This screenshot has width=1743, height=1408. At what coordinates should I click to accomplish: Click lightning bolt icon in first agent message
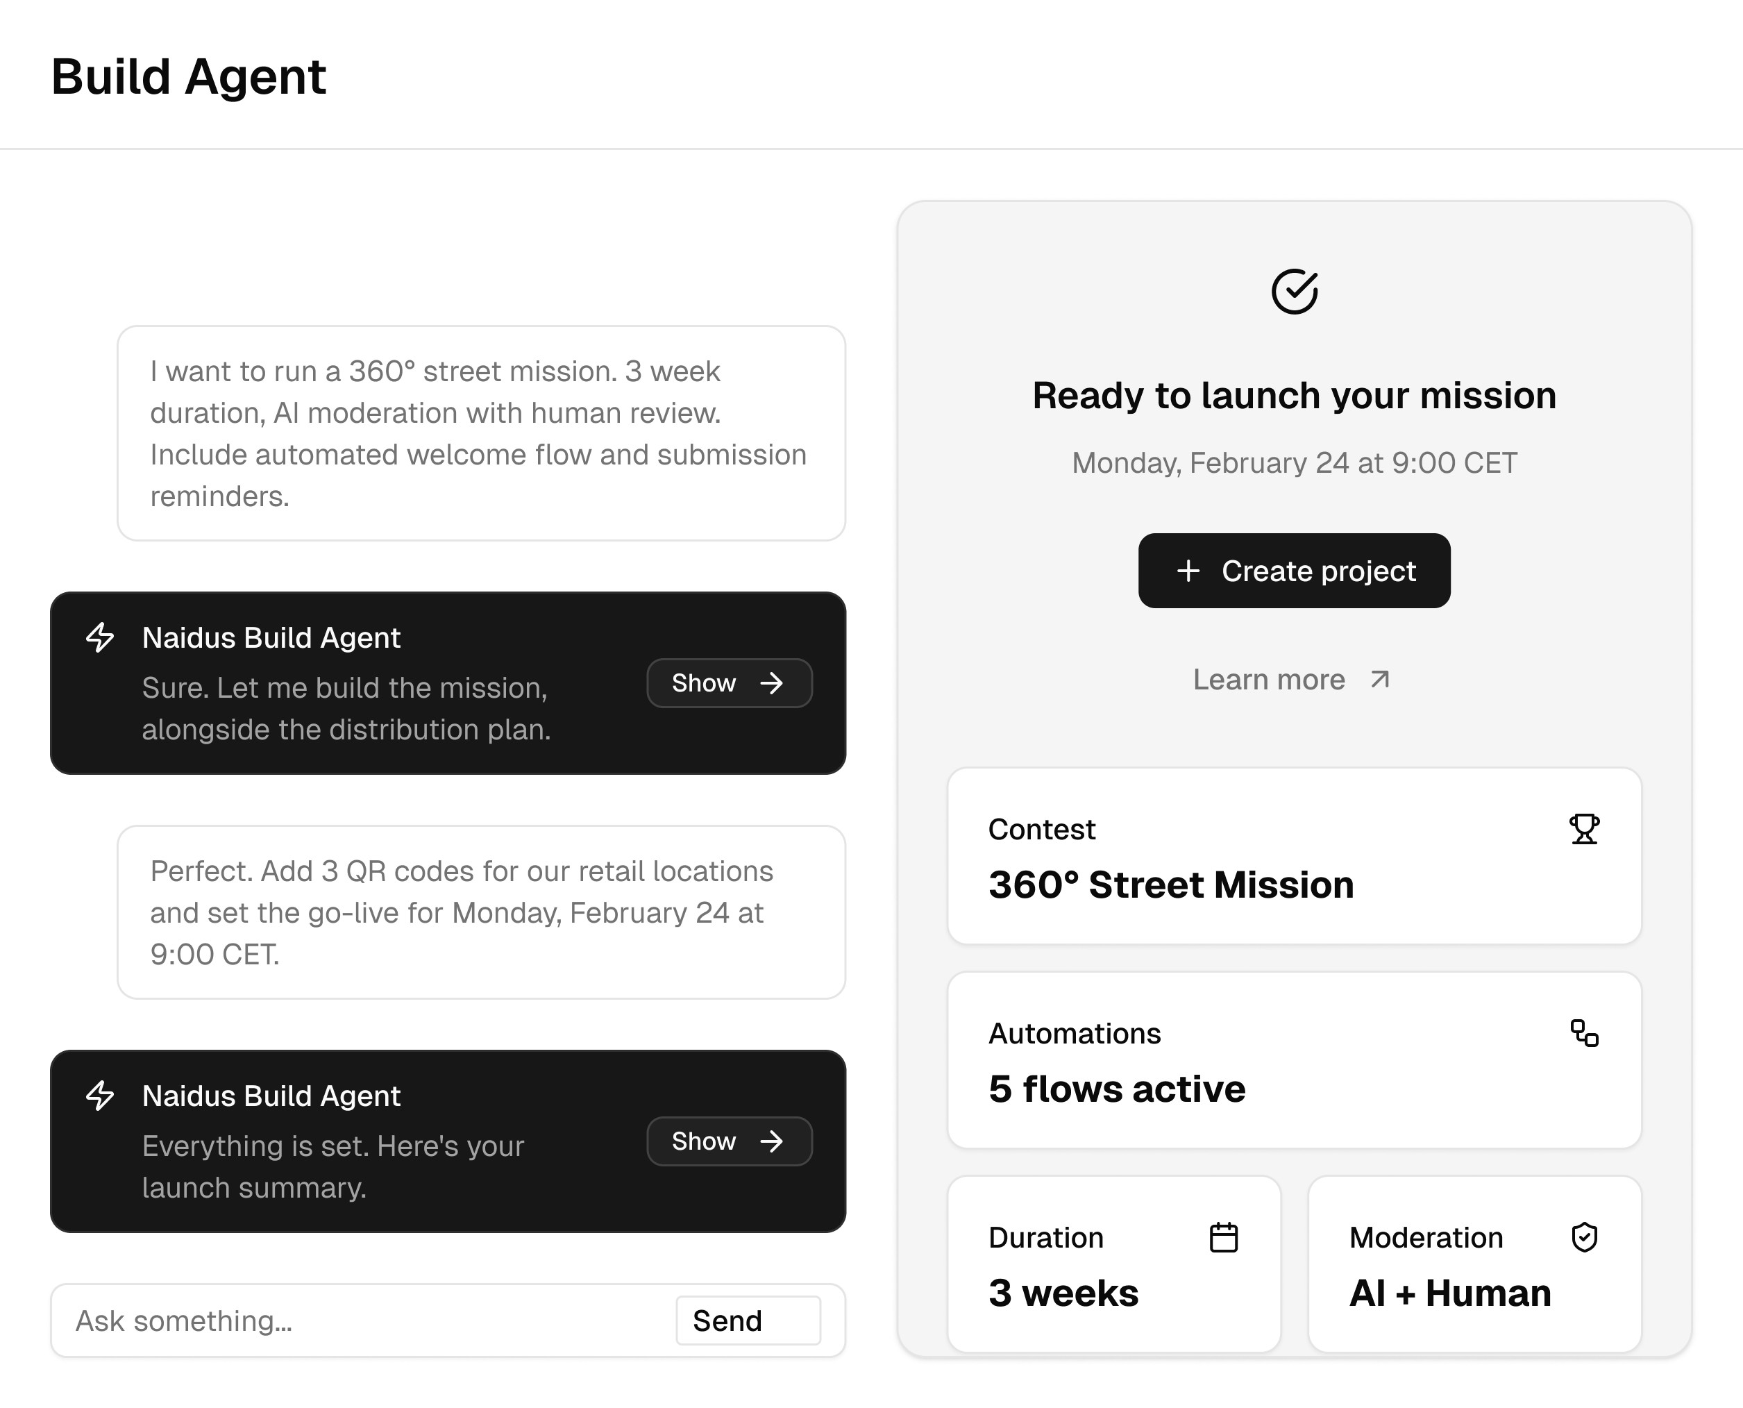(x=101, y=637)
